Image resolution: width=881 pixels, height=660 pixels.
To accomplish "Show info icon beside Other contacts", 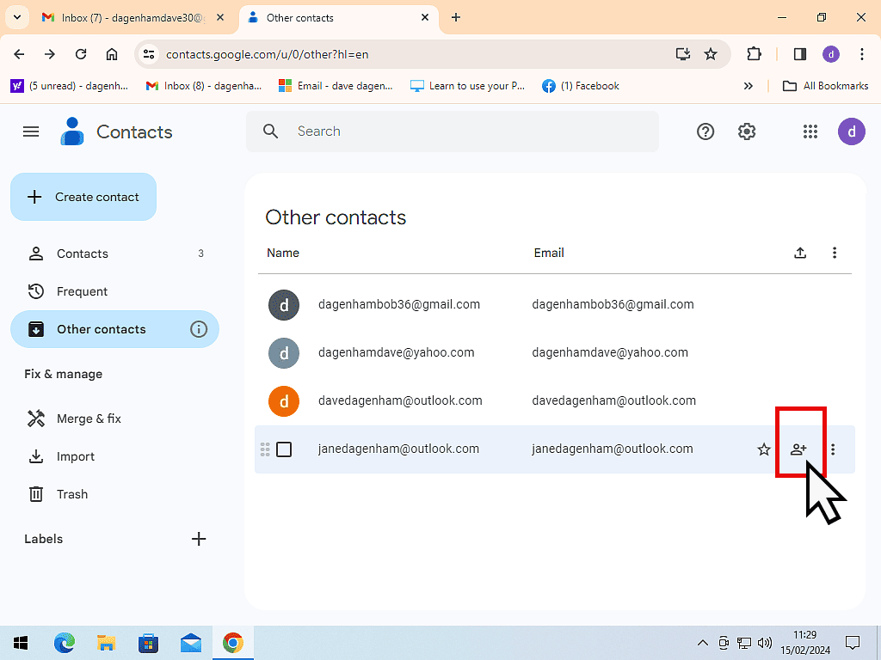I will [x=199, y=329].
